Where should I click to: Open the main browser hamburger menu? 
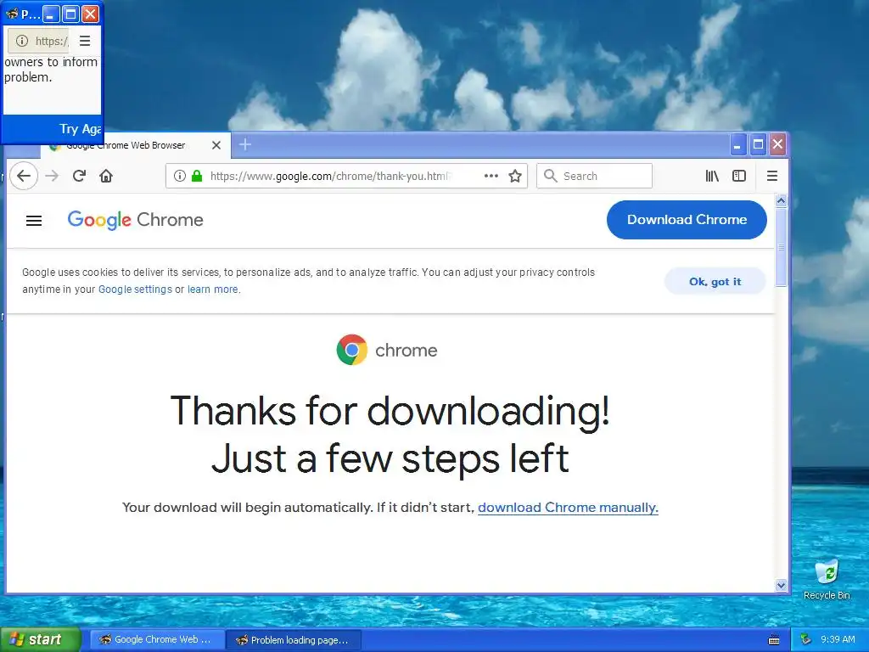(772, 176)
